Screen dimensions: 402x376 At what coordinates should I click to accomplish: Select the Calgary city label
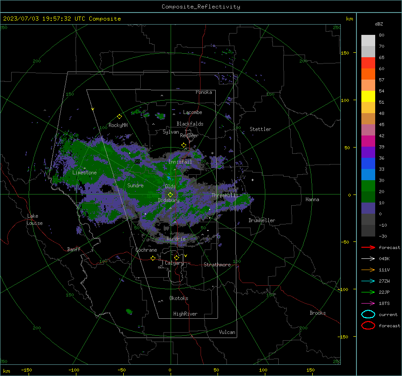174,263
